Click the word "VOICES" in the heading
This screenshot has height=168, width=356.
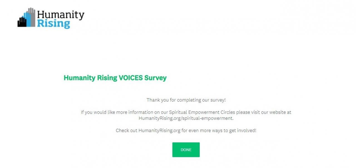coord(130,78)
